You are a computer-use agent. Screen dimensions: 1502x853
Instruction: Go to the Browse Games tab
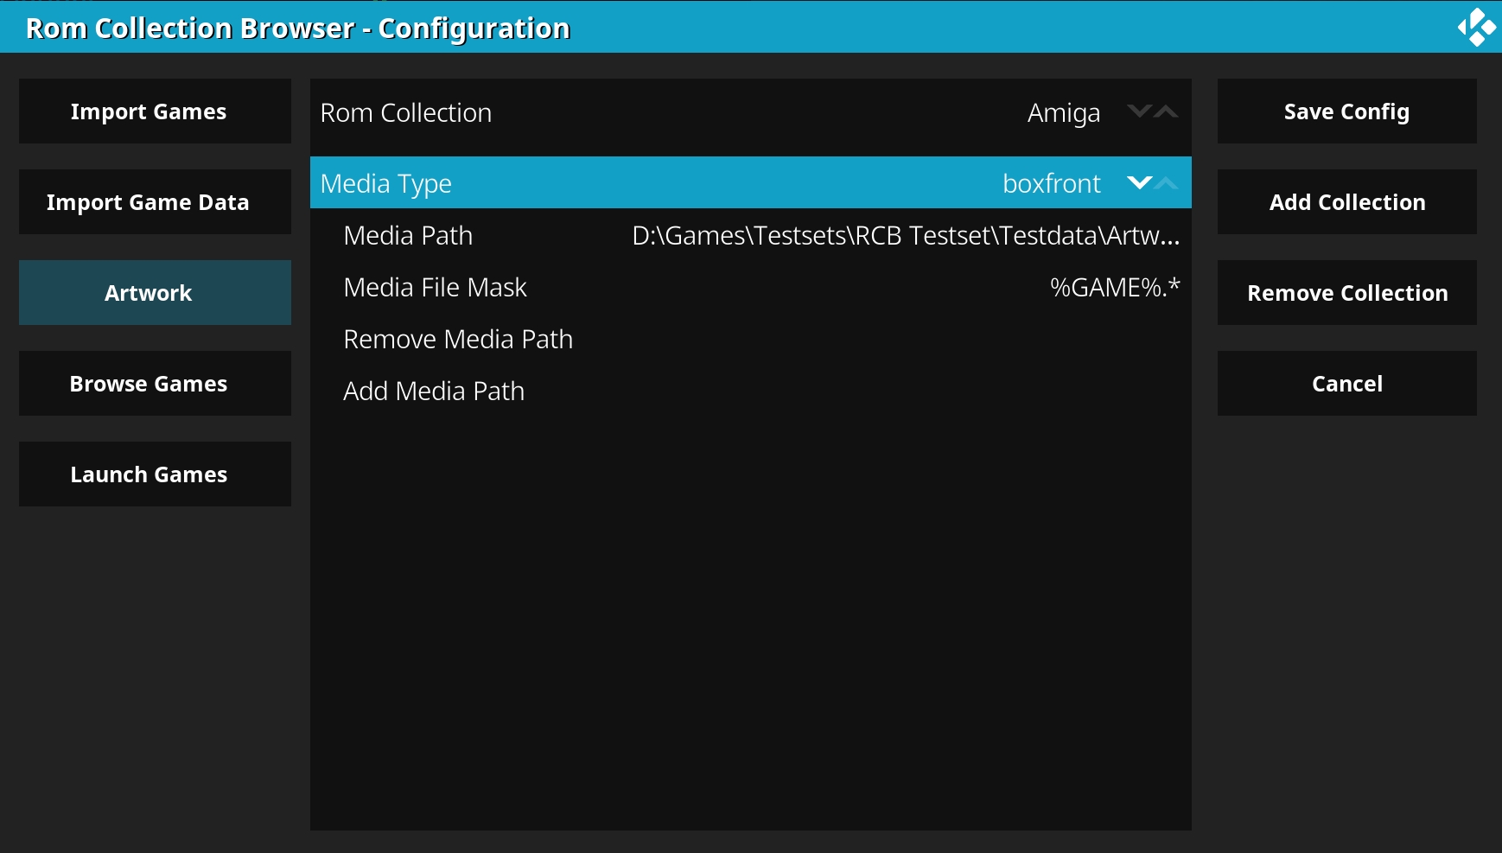point(155,384)
